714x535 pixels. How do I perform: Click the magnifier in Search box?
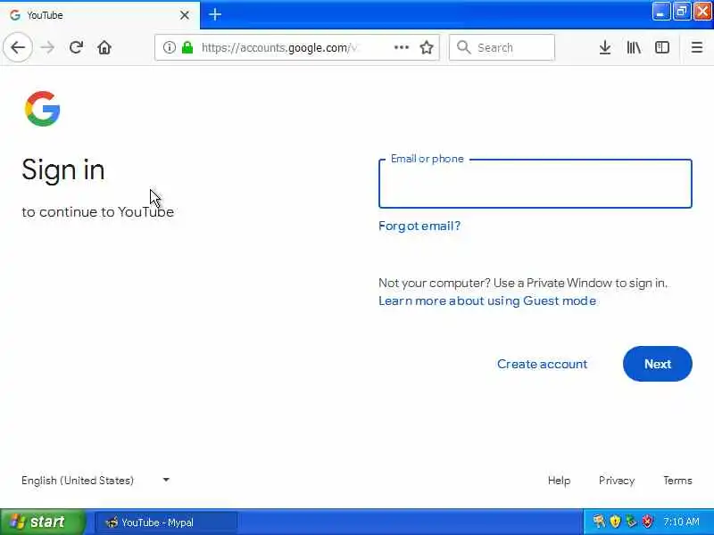[463, 47]
